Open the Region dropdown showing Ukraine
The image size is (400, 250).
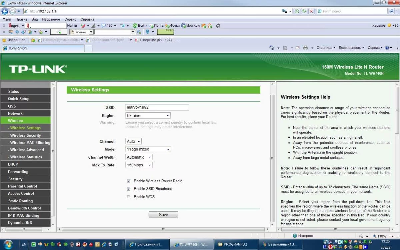click(x=148, y=116)
